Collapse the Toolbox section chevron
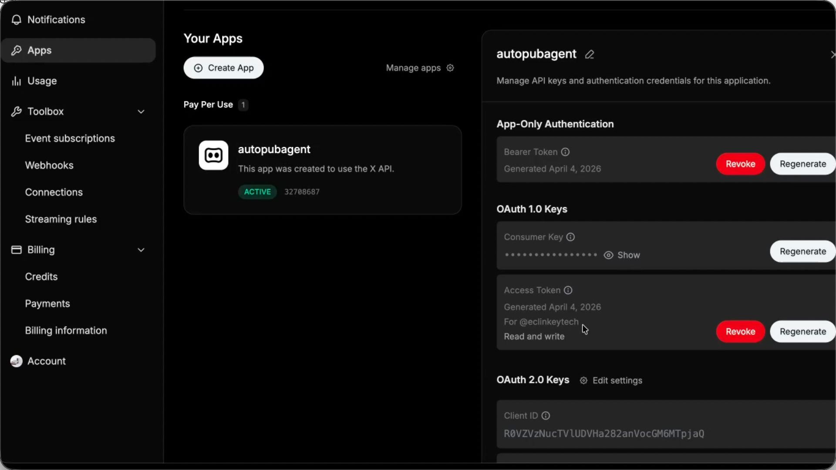The width and height of the screenshot is (836, 470). point(141,112)
